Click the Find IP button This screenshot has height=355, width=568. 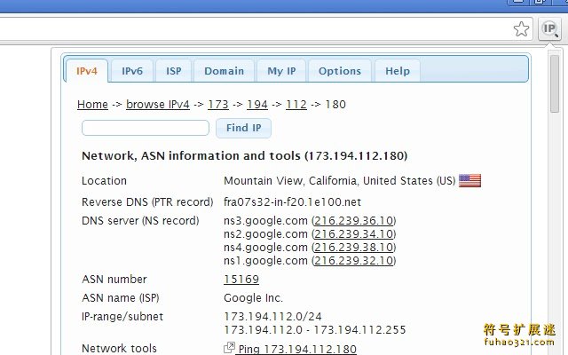pyautogui.click(x=243, y=128)
